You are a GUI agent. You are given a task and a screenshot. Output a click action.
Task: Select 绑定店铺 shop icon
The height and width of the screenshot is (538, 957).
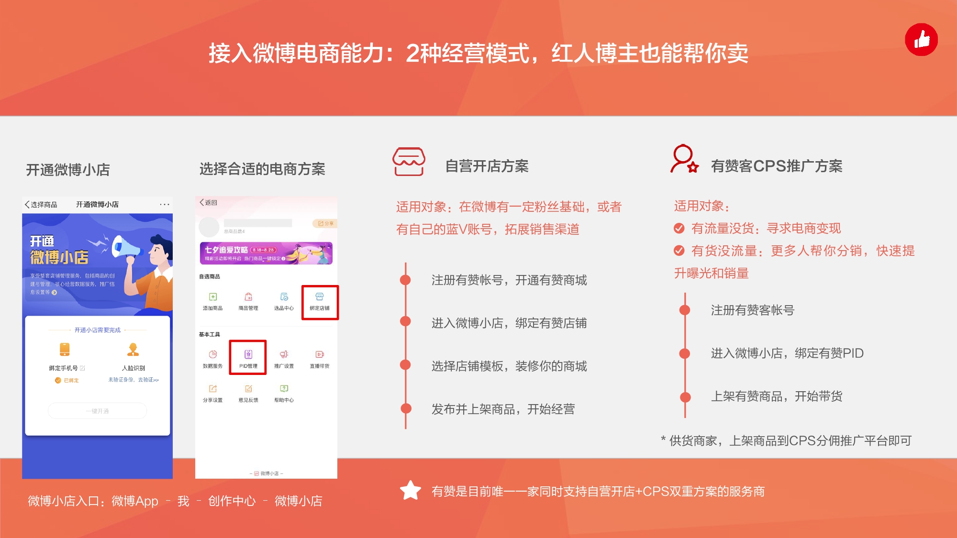point(320,297)
